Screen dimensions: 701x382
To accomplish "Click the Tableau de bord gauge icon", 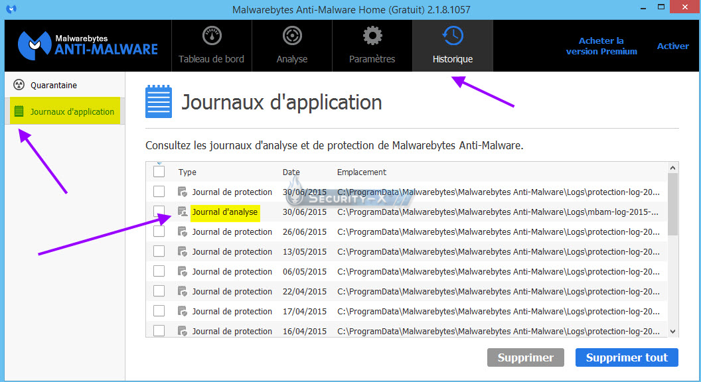I will (212, 36).
